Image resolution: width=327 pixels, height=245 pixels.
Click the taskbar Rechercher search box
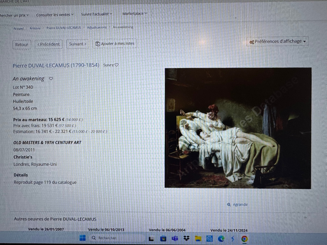[117, 238]
